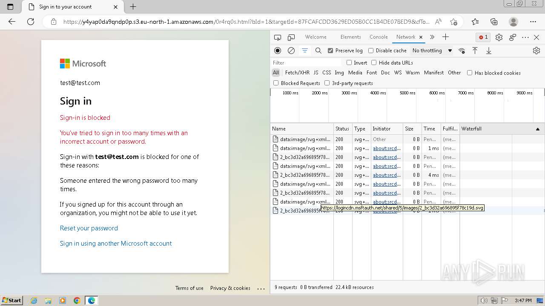
Task: Click the Inspect element icon in DevTools
Action: pyautogui.click(x=278, y=37)
